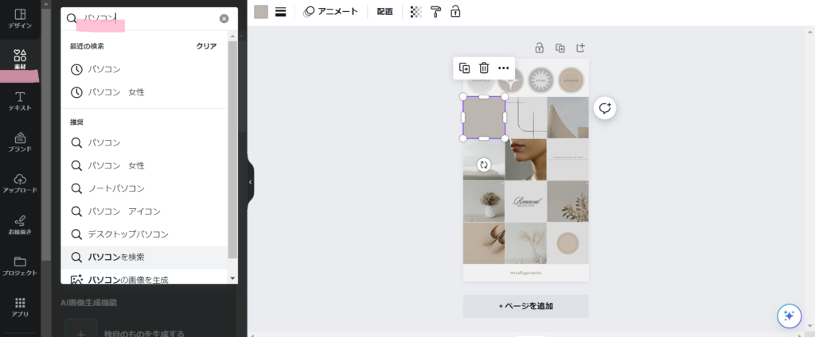Open the transparency checkerboard icon
This screenshot has width=815, height=337.
tap(415, 12)
